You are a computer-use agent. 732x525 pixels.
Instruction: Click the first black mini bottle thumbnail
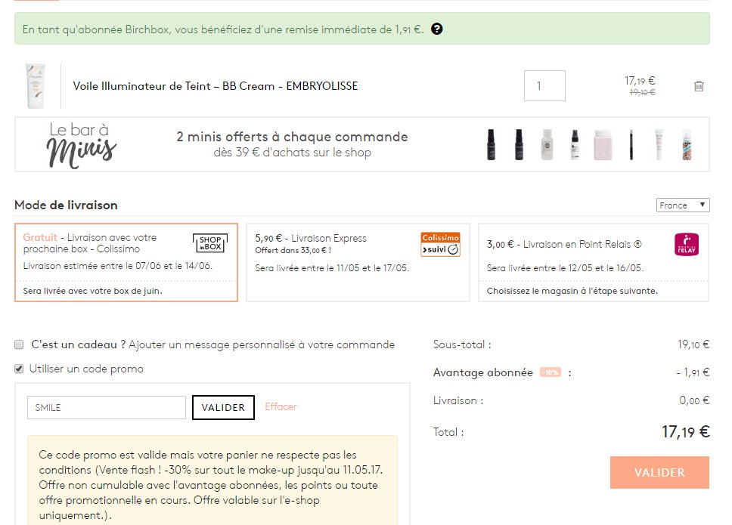pyautogui.click(x=491, y=144)
